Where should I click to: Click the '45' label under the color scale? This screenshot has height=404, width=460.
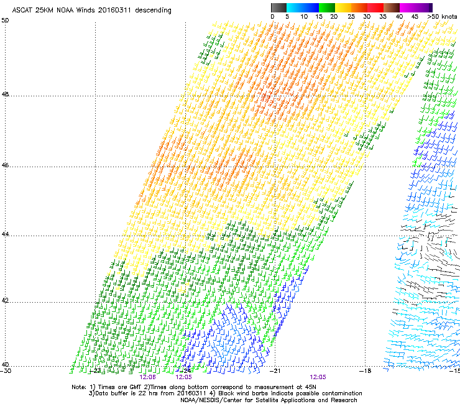[415, 17]
